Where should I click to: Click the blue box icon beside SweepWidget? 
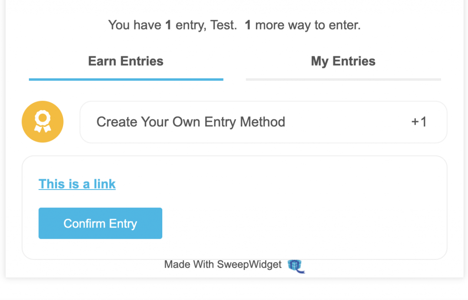pyautogui.click(x=296, y=266)
